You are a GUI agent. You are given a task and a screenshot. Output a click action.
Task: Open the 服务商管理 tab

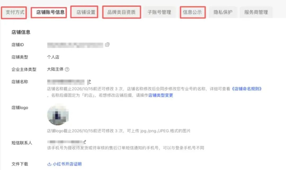click(256, 12)
